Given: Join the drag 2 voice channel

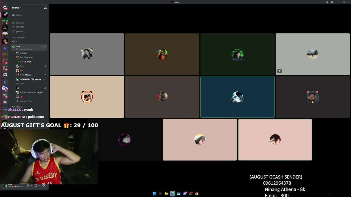Looking at the screenshot, I should tap(29, 106).
